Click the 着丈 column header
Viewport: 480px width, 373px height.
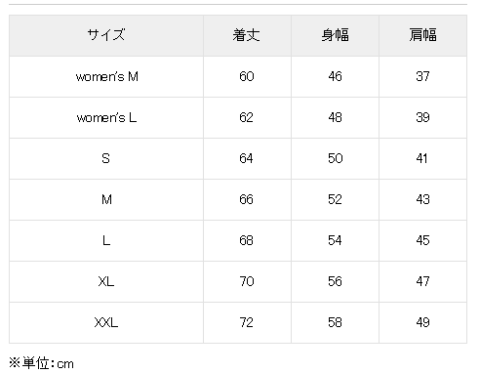(247, 35)
